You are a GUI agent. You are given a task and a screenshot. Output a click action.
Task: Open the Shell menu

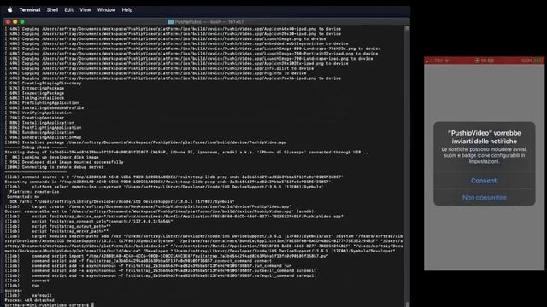52,9
